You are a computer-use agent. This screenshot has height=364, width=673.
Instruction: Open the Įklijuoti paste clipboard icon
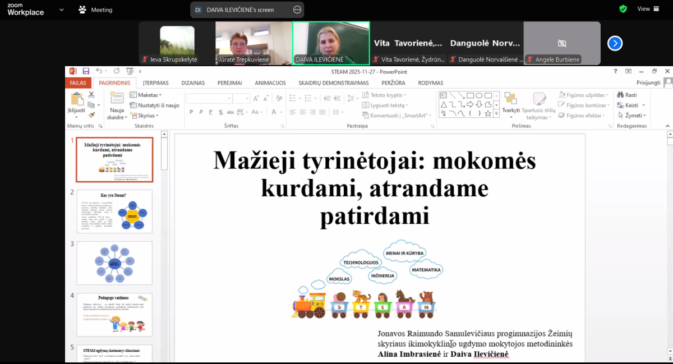click(76, 104)
